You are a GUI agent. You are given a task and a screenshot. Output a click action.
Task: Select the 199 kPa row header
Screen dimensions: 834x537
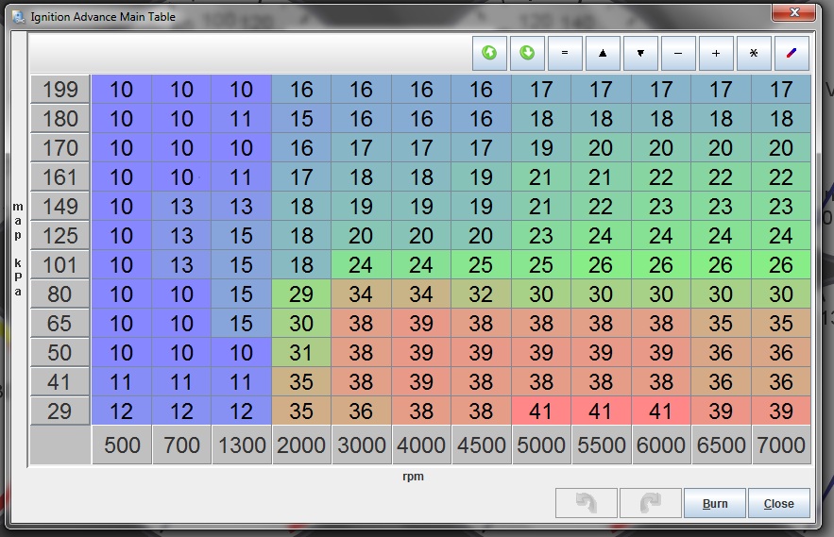60,90
